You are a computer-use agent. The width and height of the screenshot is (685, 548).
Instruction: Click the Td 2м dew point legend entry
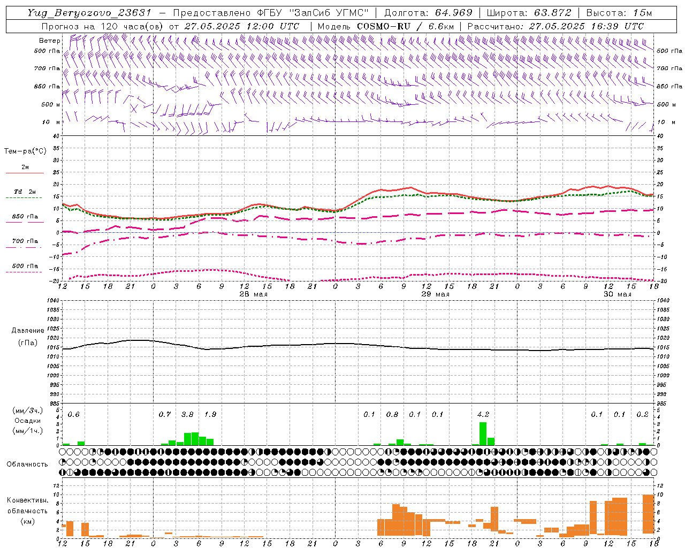25,192
